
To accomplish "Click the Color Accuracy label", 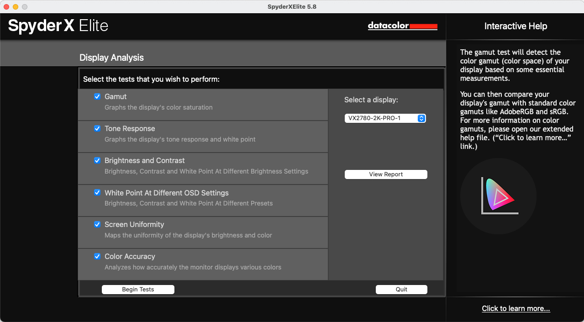I will pyautogui.click(x=130, y=257).
